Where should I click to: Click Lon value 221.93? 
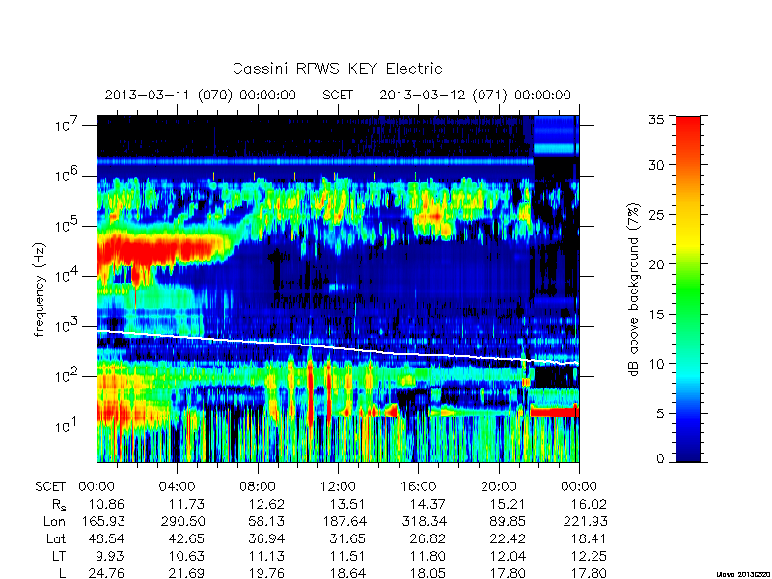click(585, 521)
